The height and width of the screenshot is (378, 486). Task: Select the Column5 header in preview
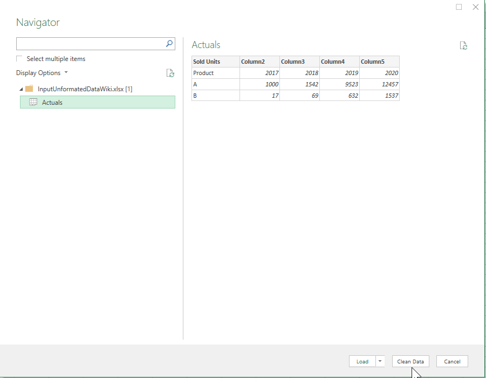point(379,62)
